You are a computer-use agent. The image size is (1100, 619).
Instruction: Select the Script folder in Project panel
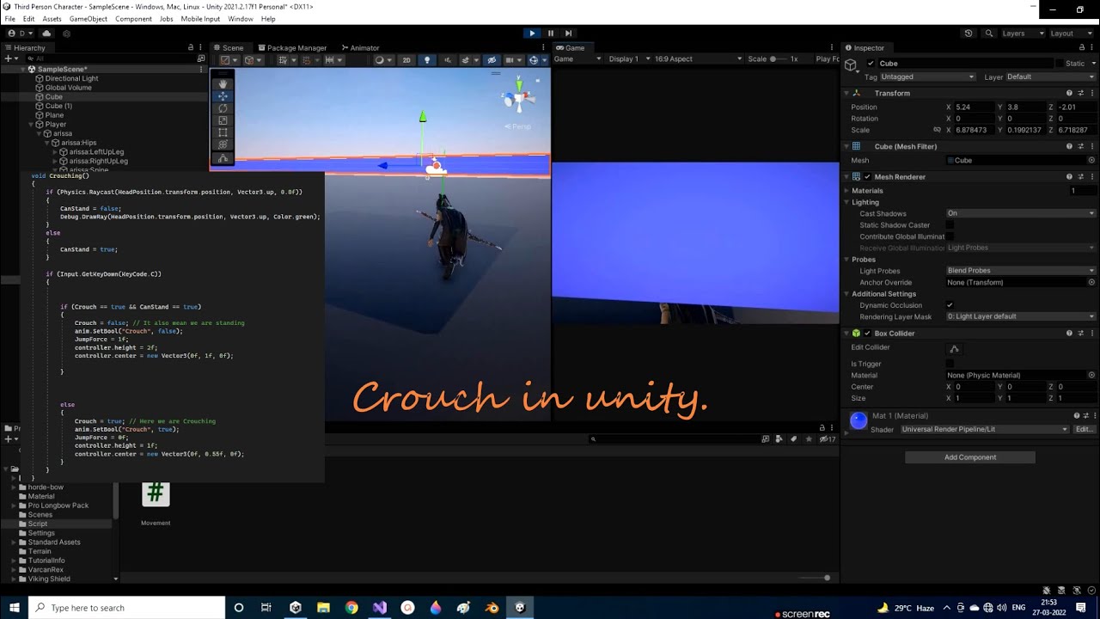pyautogui.click(x=38, y=524)
